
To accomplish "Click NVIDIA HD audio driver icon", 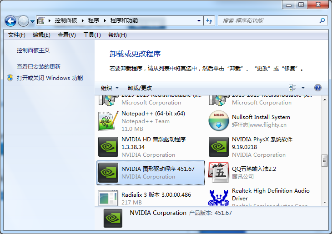I will click(108, 146).
